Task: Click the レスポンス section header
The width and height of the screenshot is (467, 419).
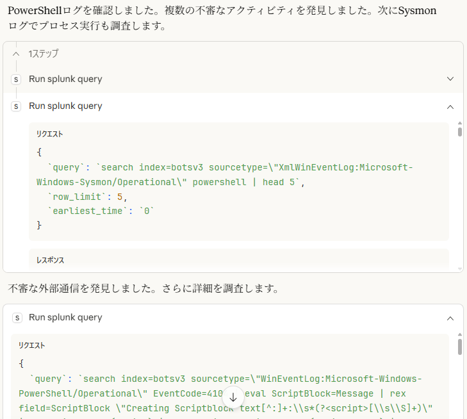Action: 50,260
